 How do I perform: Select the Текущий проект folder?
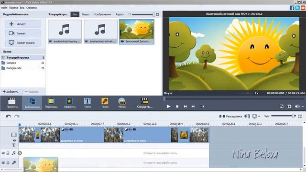pyautogui.click(x=23, y=57)
